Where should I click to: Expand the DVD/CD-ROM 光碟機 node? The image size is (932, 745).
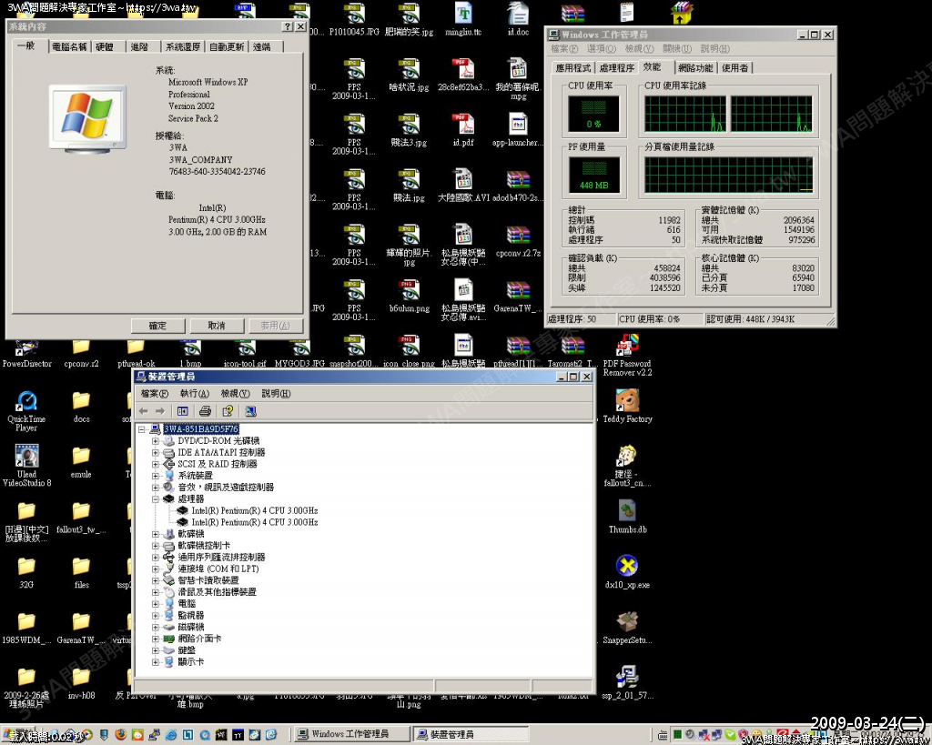pyautogui.click(x=156, y=441)
